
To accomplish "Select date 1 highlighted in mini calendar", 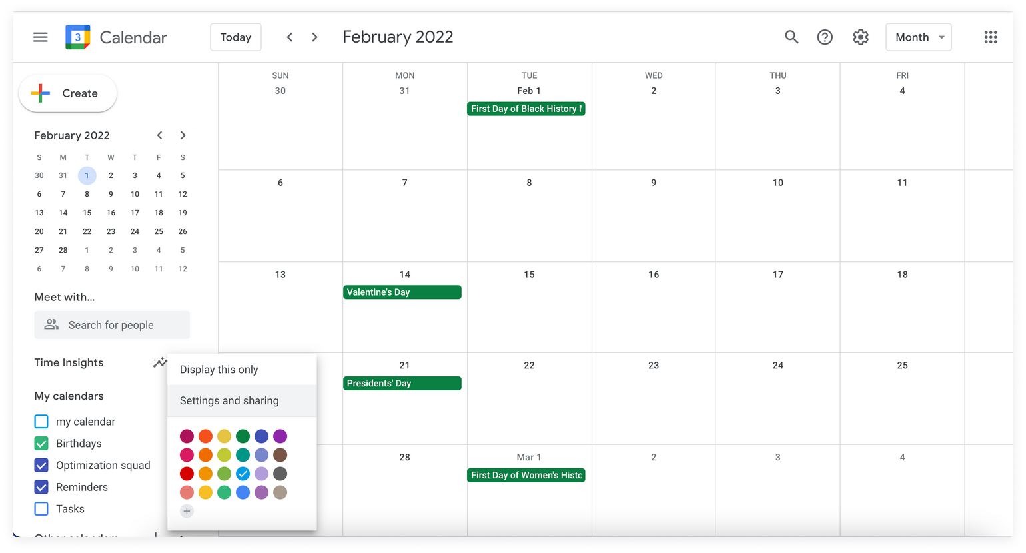I will 87,175.
